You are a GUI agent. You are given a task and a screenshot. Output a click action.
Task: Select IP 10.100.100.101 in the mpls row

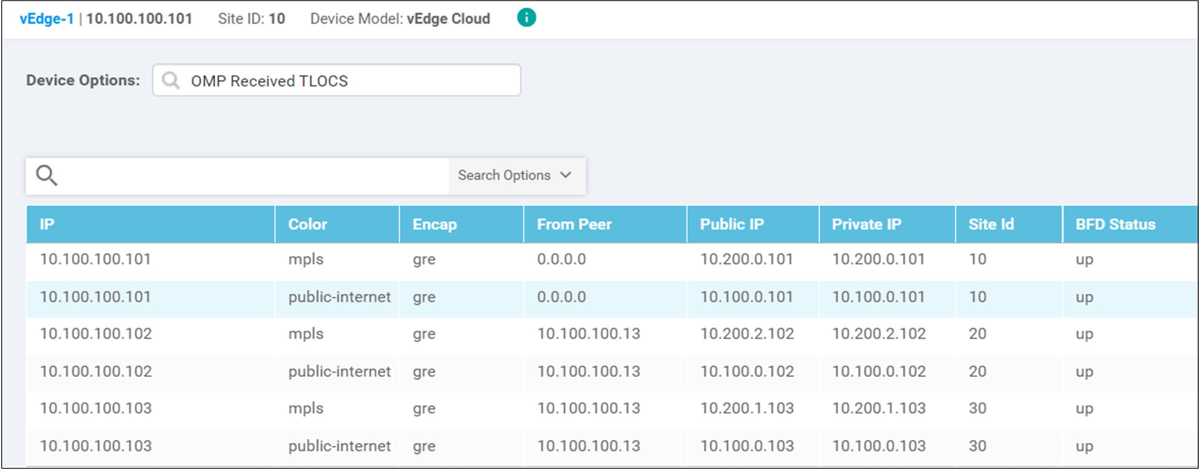[x=96, y=259]
